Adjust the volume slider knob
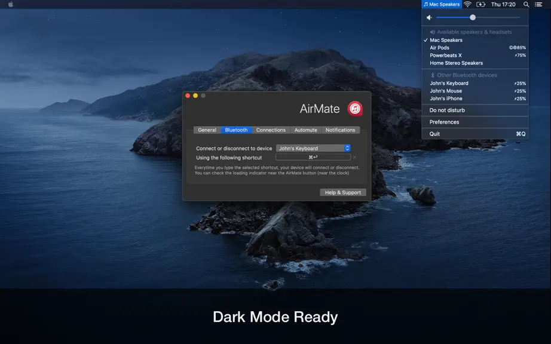Image resolution: width=551 pixels, height=344 pixels. pyautogui.click(x=473, y=17)
